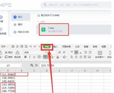Toggle Bold formatting
114x93 pixels.
tap(26, 57)
